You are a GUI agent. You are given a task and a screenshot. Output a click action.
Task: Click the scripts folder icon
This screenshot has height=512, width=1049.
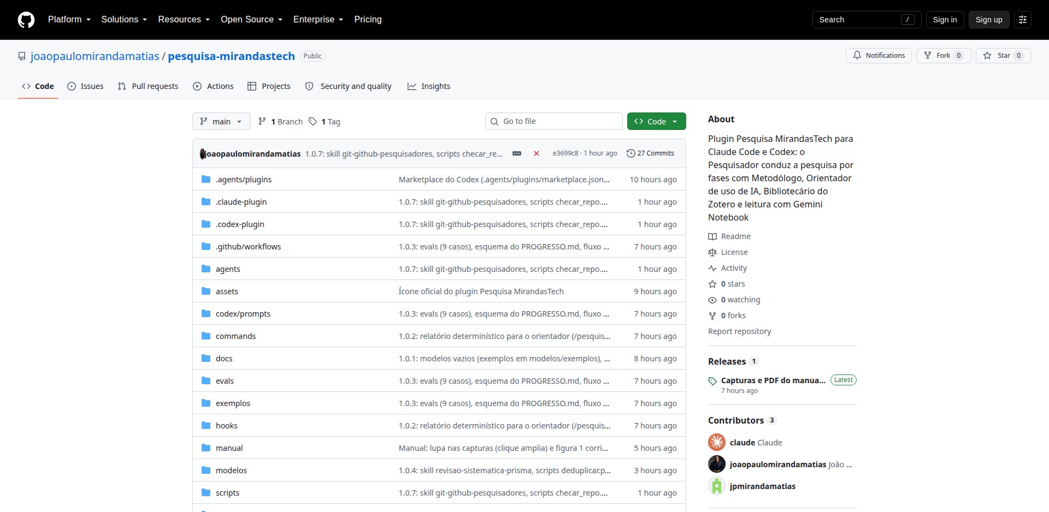206,492
